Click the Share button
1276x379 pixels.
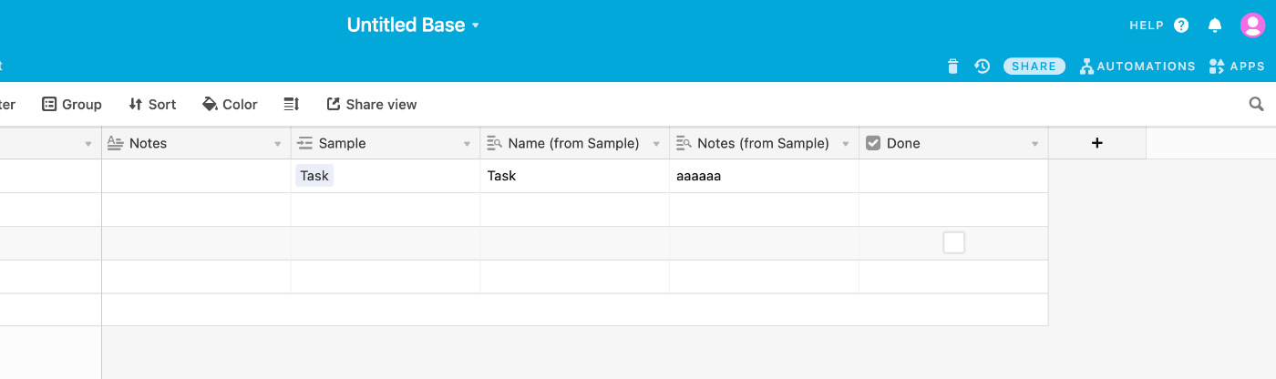click(1034, 66)
